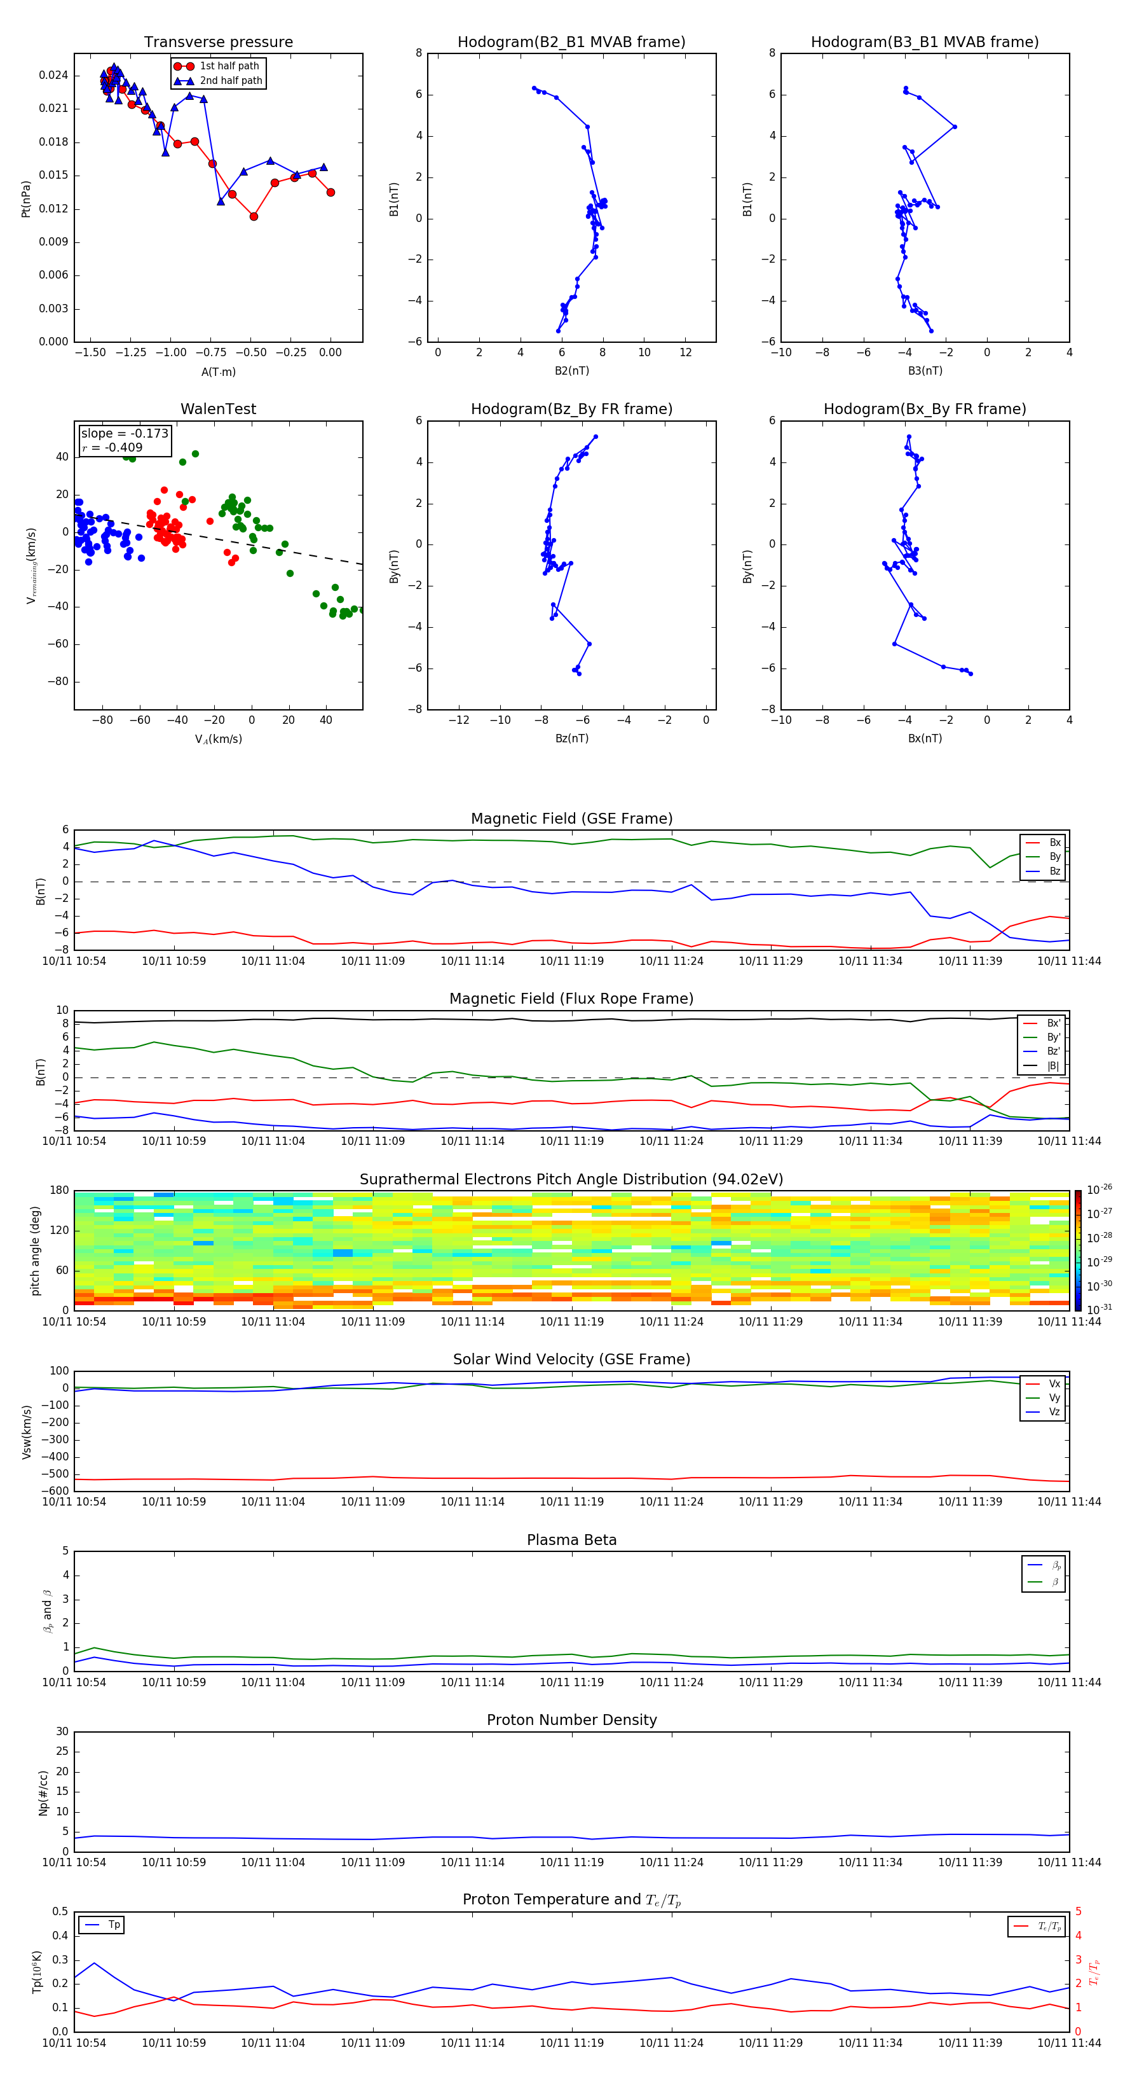
Task: Click the "A(T·m)" x-axis label
Action: tap(218, 371)
